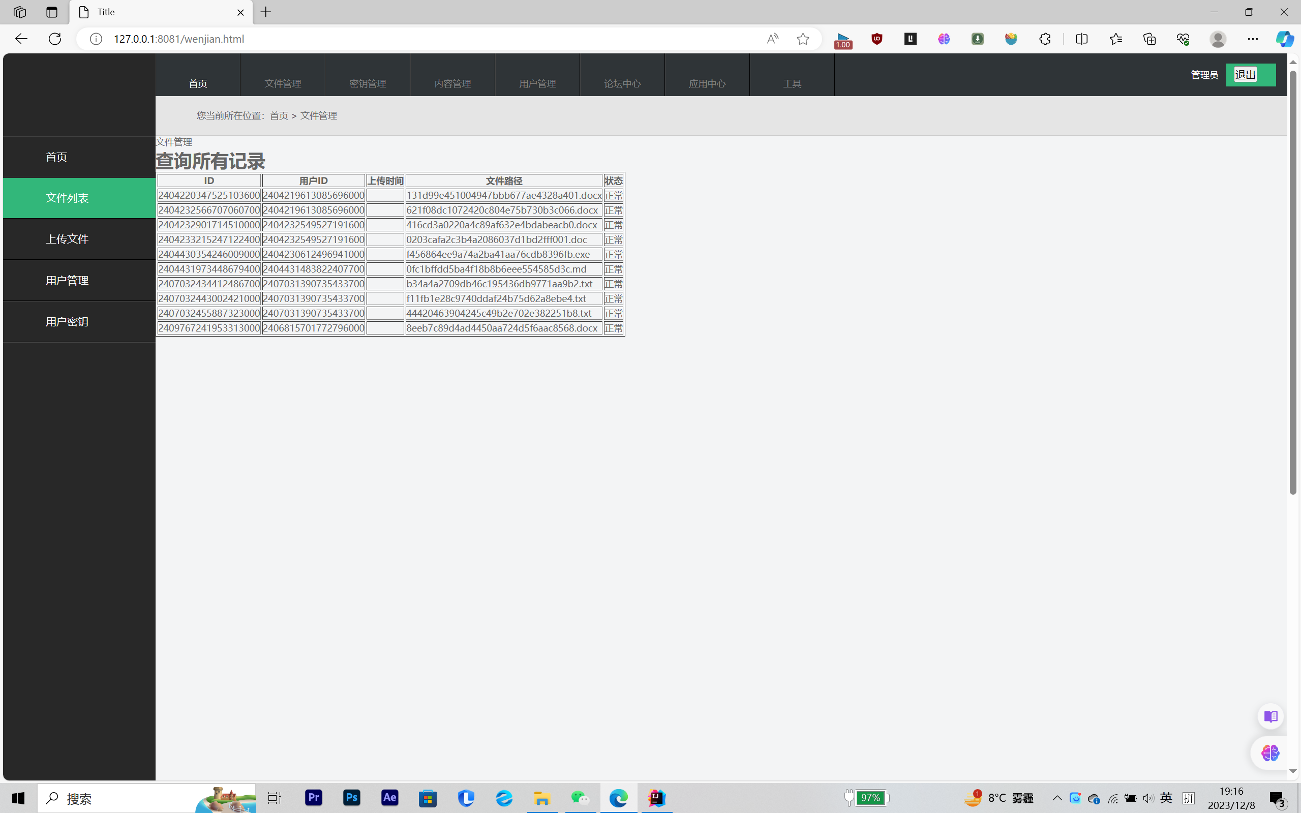Image resolution: width=1301 pixels, height=813 pixels.
Task: Select 用户密钥 in the left sidebar
Action: point(67,321)
